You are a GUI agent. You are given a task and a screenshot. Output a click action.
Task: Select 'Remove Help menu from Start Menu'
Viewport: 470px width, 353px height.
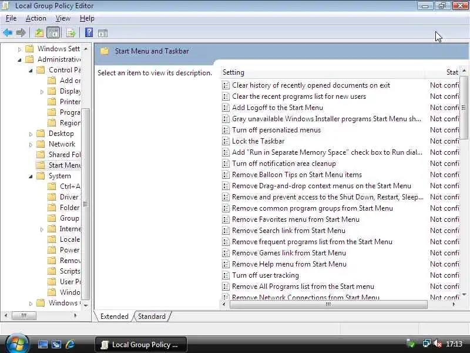pyautogui.click(x=289, y=264)
